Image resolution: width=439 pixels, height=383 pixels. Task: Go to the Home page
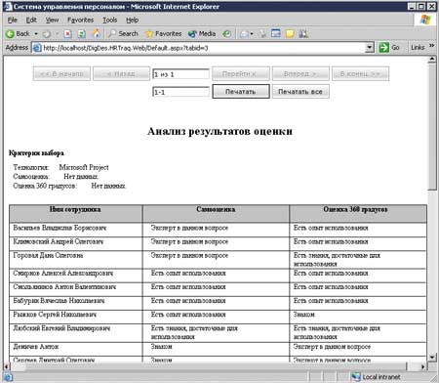(97, 33)
